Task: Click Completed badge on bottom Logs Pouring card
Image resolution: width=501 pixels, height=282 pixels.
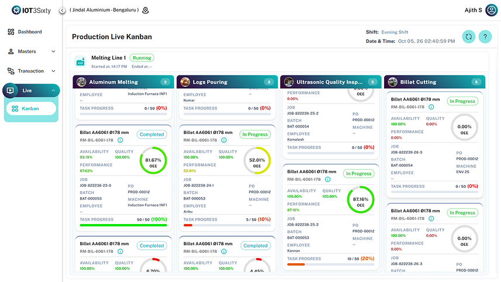Action: (255, 246)
